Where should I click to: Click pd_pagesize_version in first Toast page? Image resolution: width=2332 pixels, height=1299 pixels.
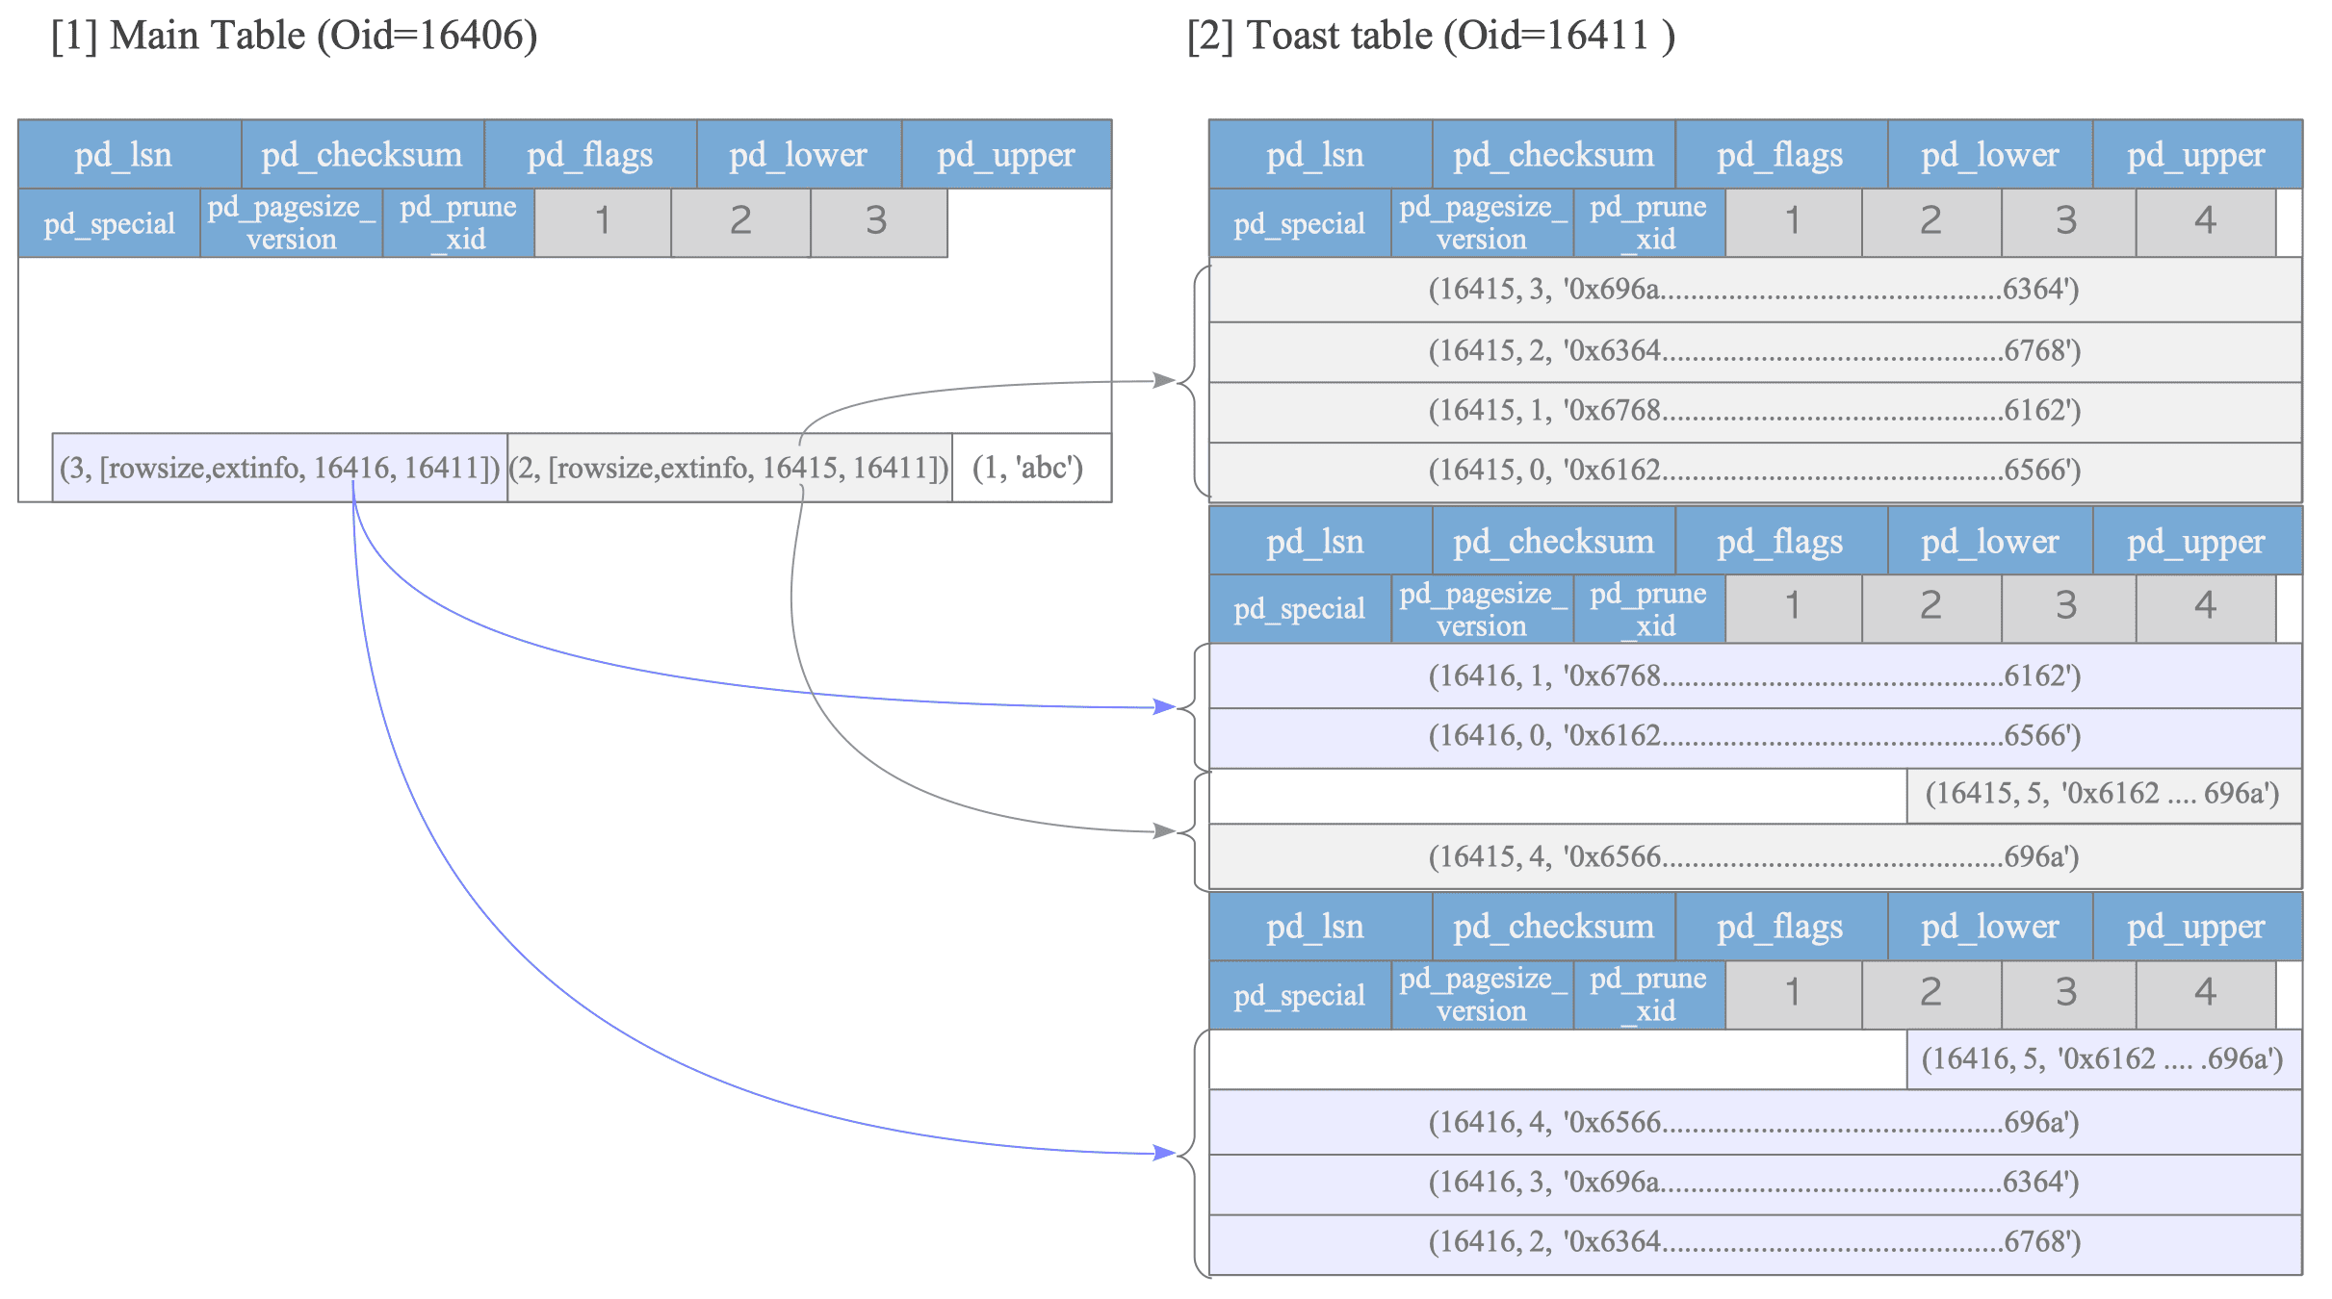pos(1483,223)
